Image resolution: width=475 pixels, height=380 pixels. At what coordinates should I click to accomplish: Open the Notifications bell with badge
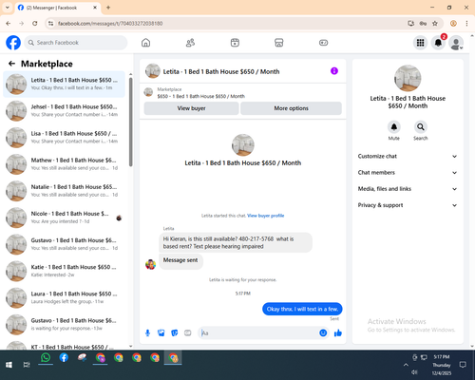coord(438,43)
